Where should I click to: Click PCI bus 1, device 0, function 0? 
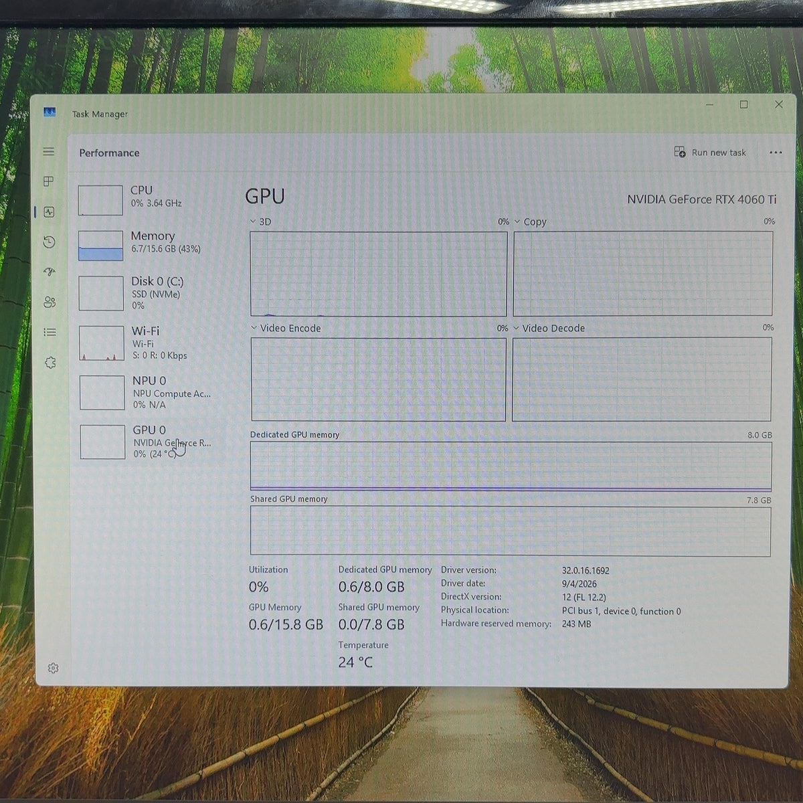621,611
